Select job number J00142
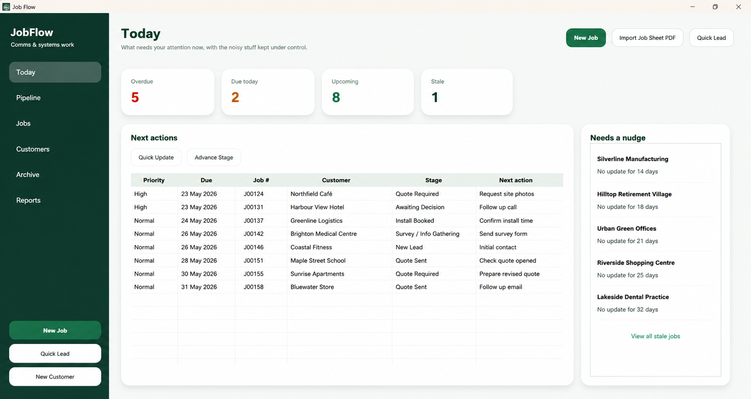Screen dimensions: 751x399 point(254,234)
